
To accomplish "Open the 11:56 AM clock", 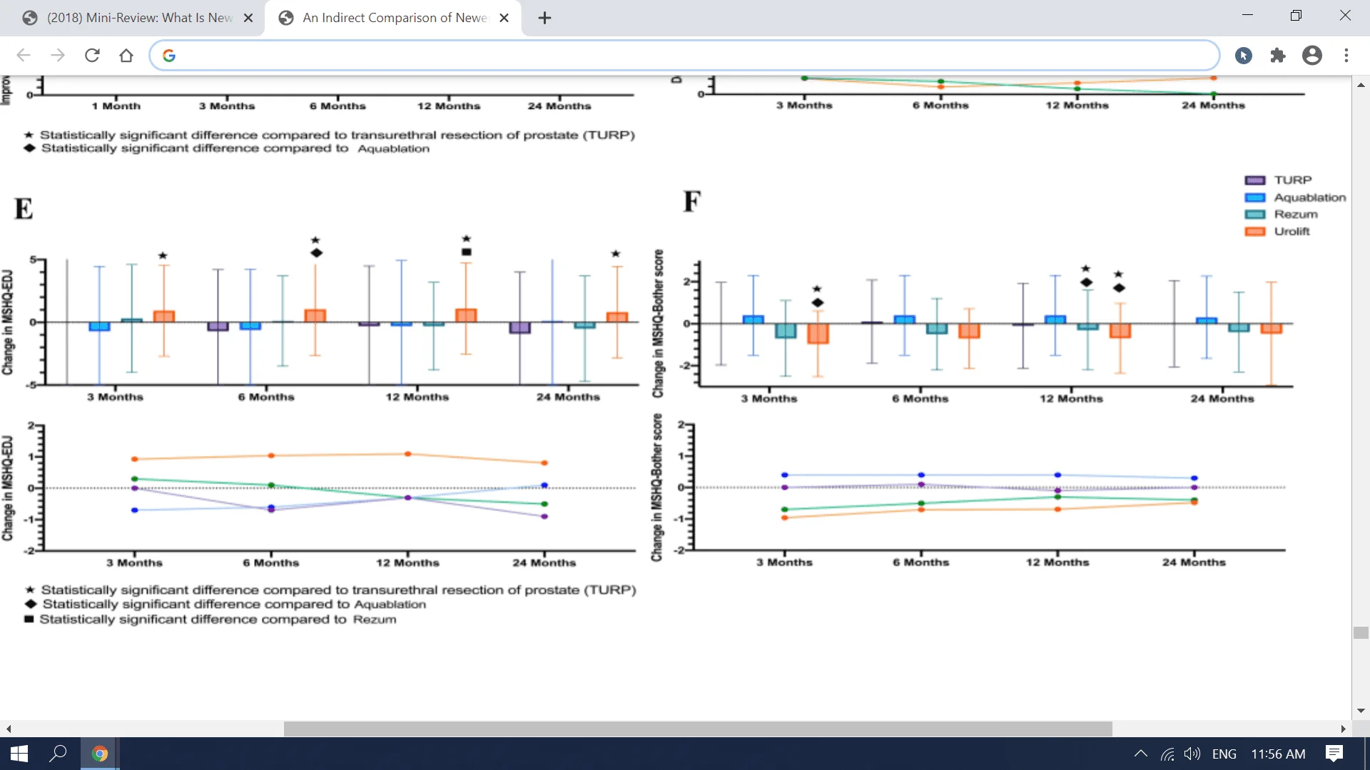I will [x=1278, y=754].
